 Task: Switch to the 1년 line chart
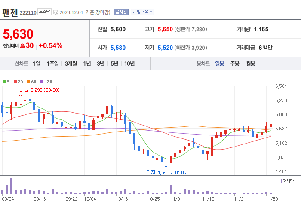[x=87, y=63]
